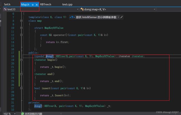Click MapKeyOfValue on line 10
The height and width of the screenshot is (115, 181).
coord(54,28)
